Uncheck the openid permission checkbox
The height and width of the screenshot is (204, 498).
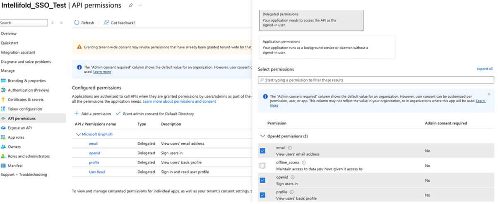coord(262,180)
